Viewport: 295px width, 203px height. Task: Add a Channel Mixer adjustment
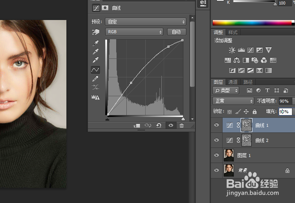264,60
